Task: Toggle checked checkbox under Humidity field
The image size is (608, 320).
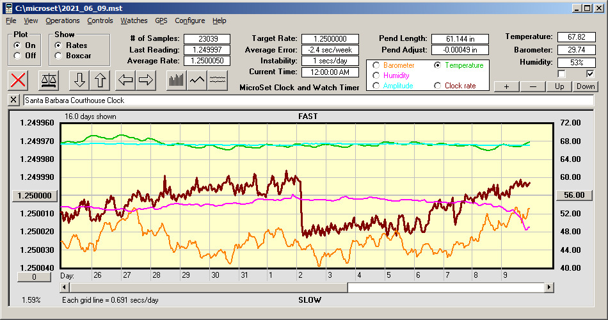Action: 590,74
